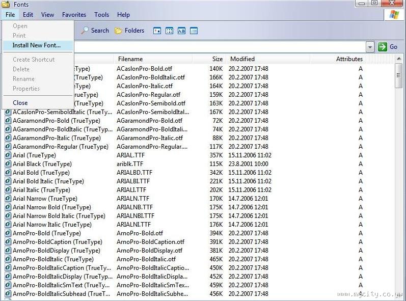Show fonts by Similarity view
Screen dimensions: 406x301
coord(181,31)
